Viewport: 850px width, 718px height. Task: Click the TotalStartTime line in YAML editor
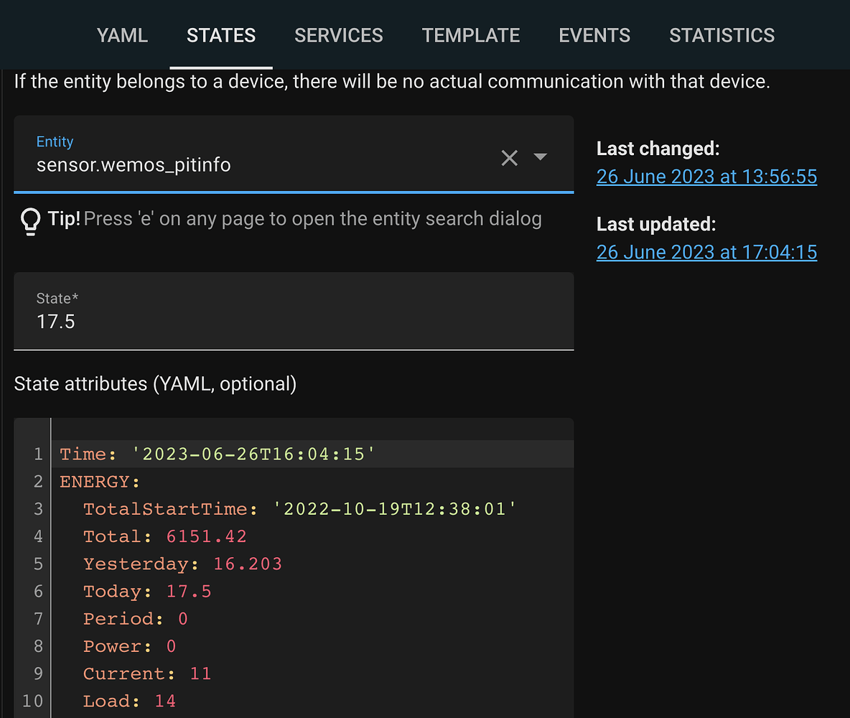(299, 510)
